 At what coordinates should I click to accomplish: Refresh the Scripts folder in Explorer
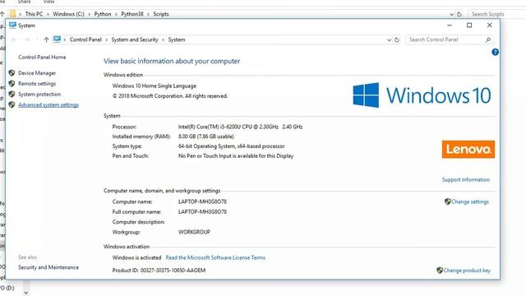click(459, 14)
